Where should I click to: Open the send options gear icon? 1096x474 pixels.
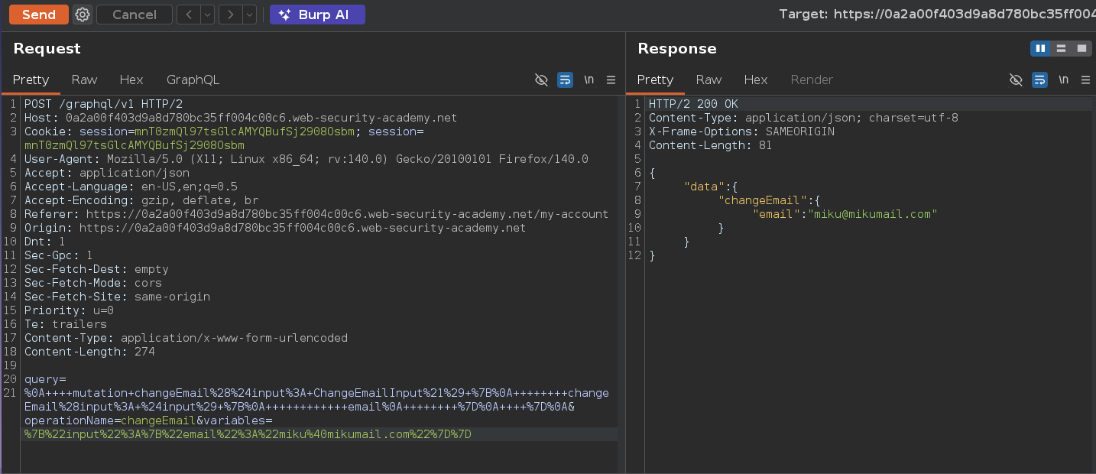tap(83, 15)
